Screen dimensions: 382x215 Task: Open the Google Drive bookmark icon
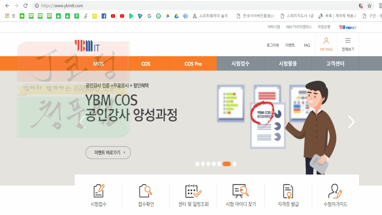tap(177, 16)
